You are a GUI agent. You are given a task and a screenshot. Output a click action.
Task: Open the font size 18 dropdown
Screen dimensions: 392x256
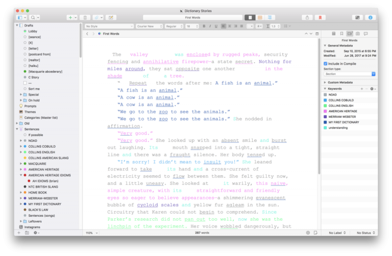coord(192,26)
